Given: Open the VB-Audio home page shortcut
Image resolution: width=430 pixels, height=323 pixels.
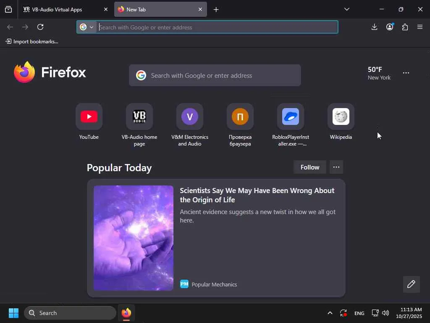Looking at the screenshot, I should tap(139, 124).
